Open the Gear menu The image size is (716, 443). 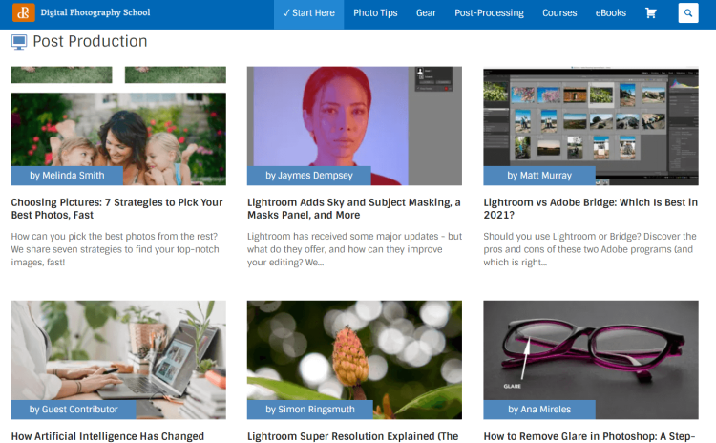coord(426,12)
